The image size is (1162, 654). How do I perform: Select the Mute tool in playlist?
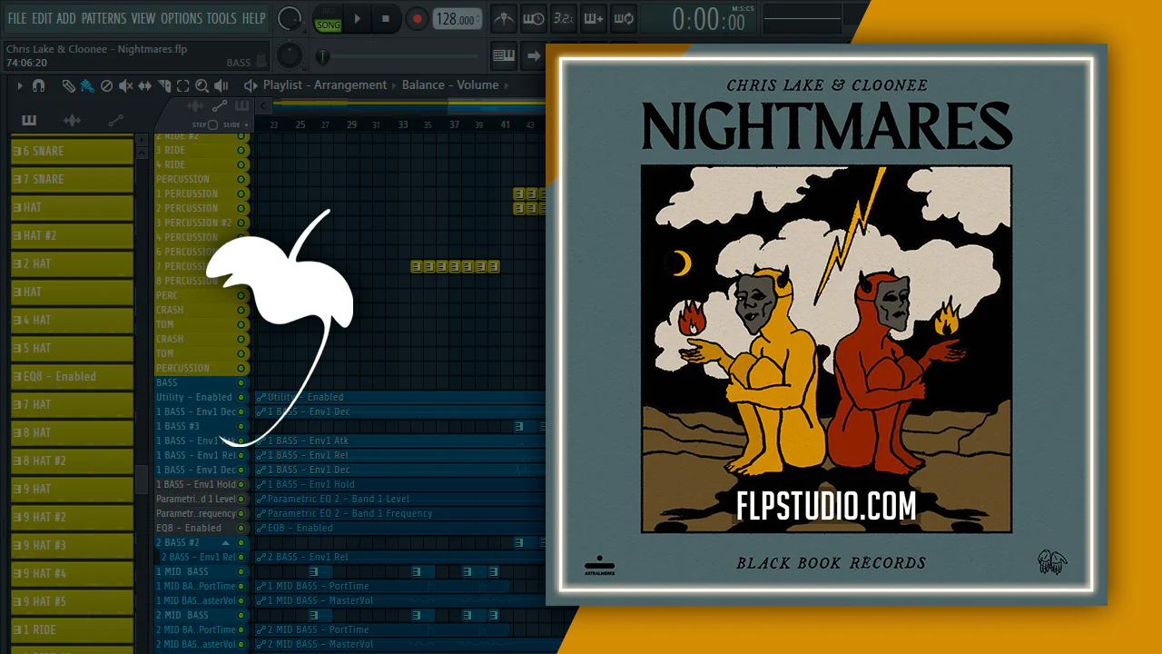125,85
